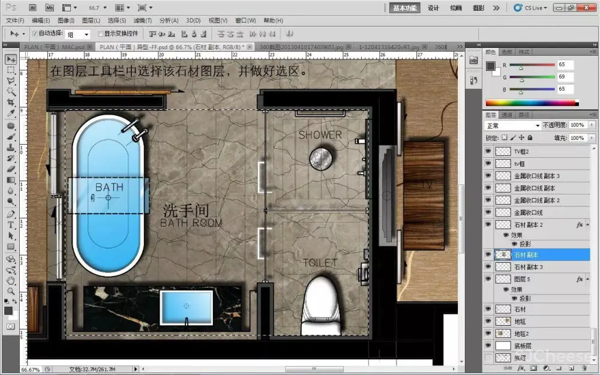Collapse effects of 石材 副本 2 layer
This screenshot has height=375, width=600.
587,224
